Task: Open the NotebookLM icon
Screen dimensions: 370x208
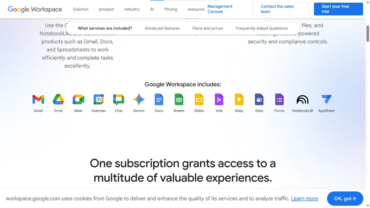Action: pyautogui.click(x=302, y=99)
